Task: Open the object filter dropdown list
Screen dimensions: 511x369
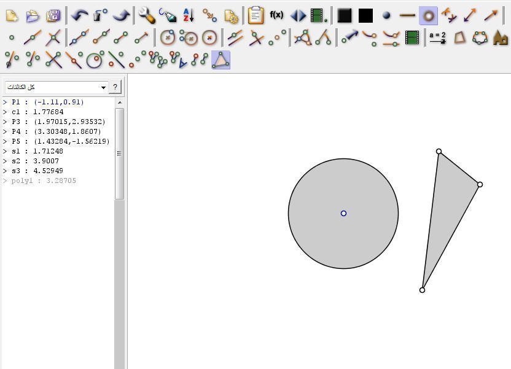Action: 57,87
